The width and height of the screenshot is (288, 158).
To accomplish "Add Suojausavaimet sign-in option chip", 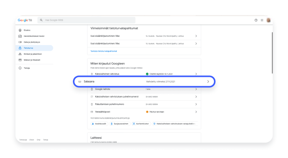I will tap(120, 124).
